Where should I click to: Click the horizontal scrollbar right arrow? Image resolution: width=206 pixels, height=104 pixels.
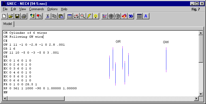pyautogui.click(x=197, y=98)
